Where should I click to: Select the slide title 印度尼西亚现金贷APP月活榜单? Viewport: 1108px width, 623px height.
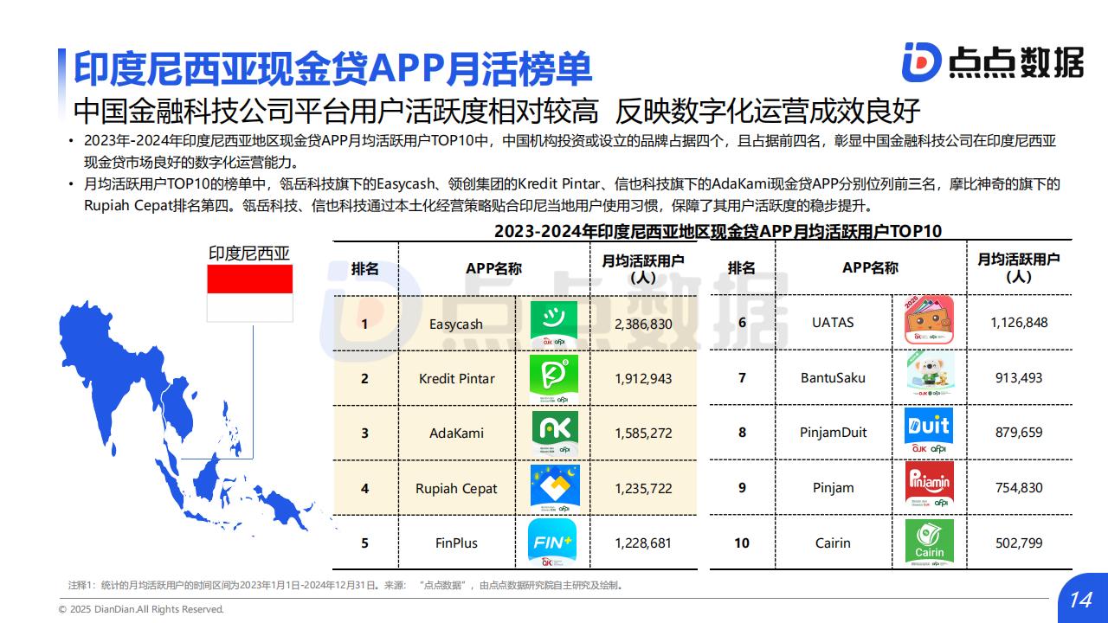[x=332, y=70]
